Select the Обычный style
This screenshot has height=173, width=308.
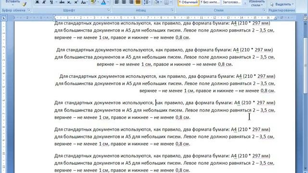pyautogui.click(x=188, y=2)
